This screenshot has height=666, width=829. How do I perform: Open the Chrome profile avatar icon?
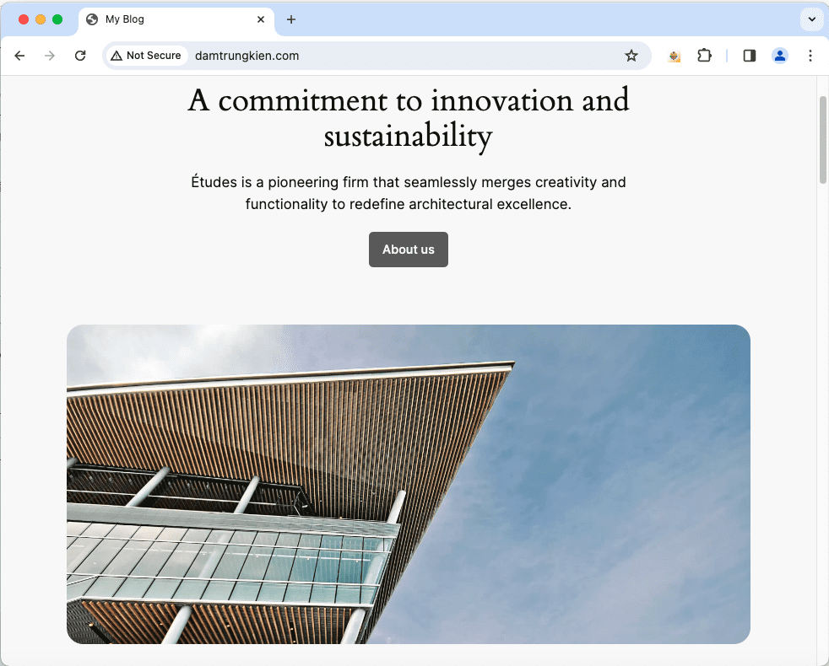click(780, 56)
